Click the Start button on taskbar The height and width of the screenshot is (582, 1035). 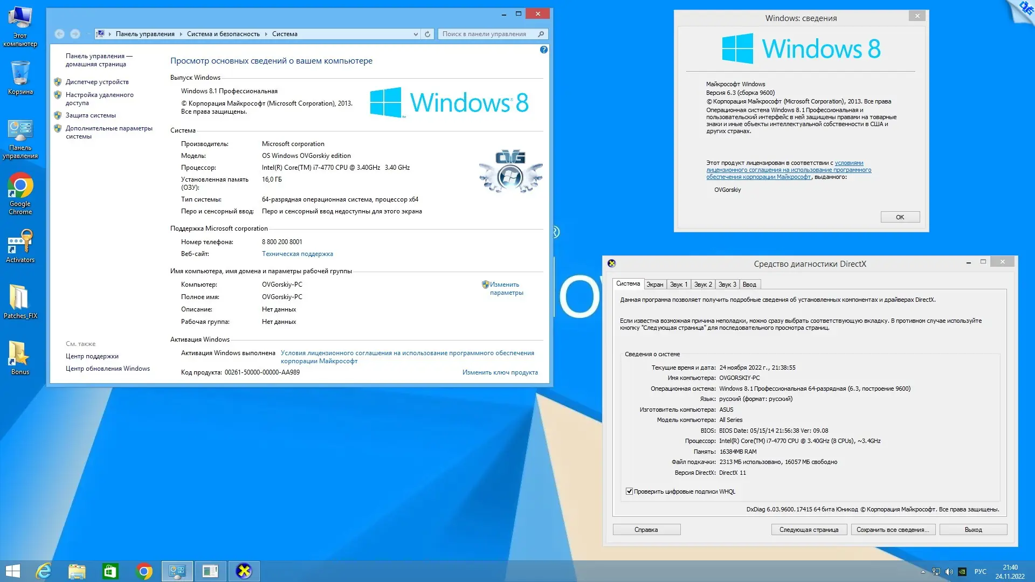pos(12,571)
